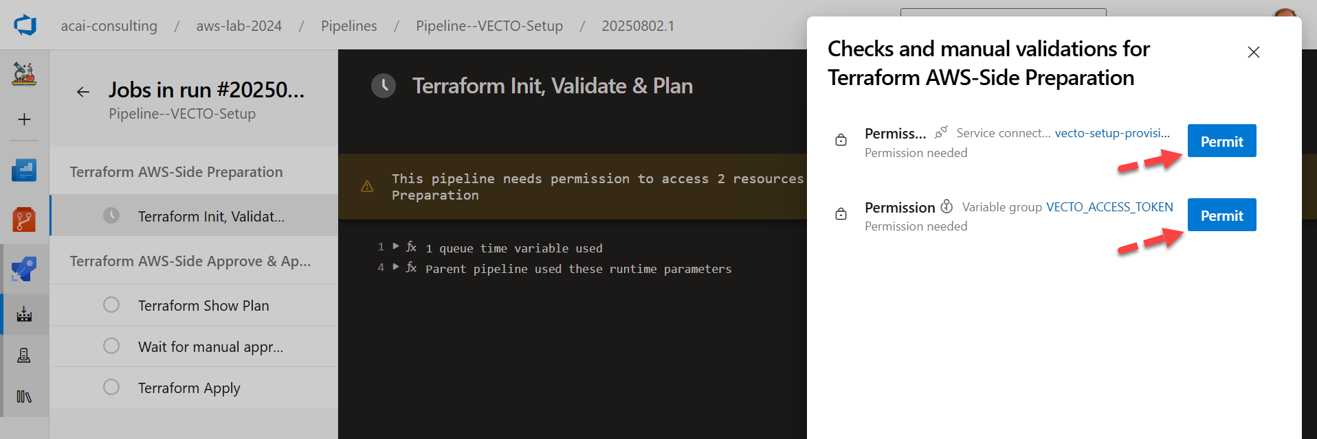
Task: Go to Pipeline--VECTO-Setup breadcrumb
Action: pyautogui.click(x=489, y=26)
